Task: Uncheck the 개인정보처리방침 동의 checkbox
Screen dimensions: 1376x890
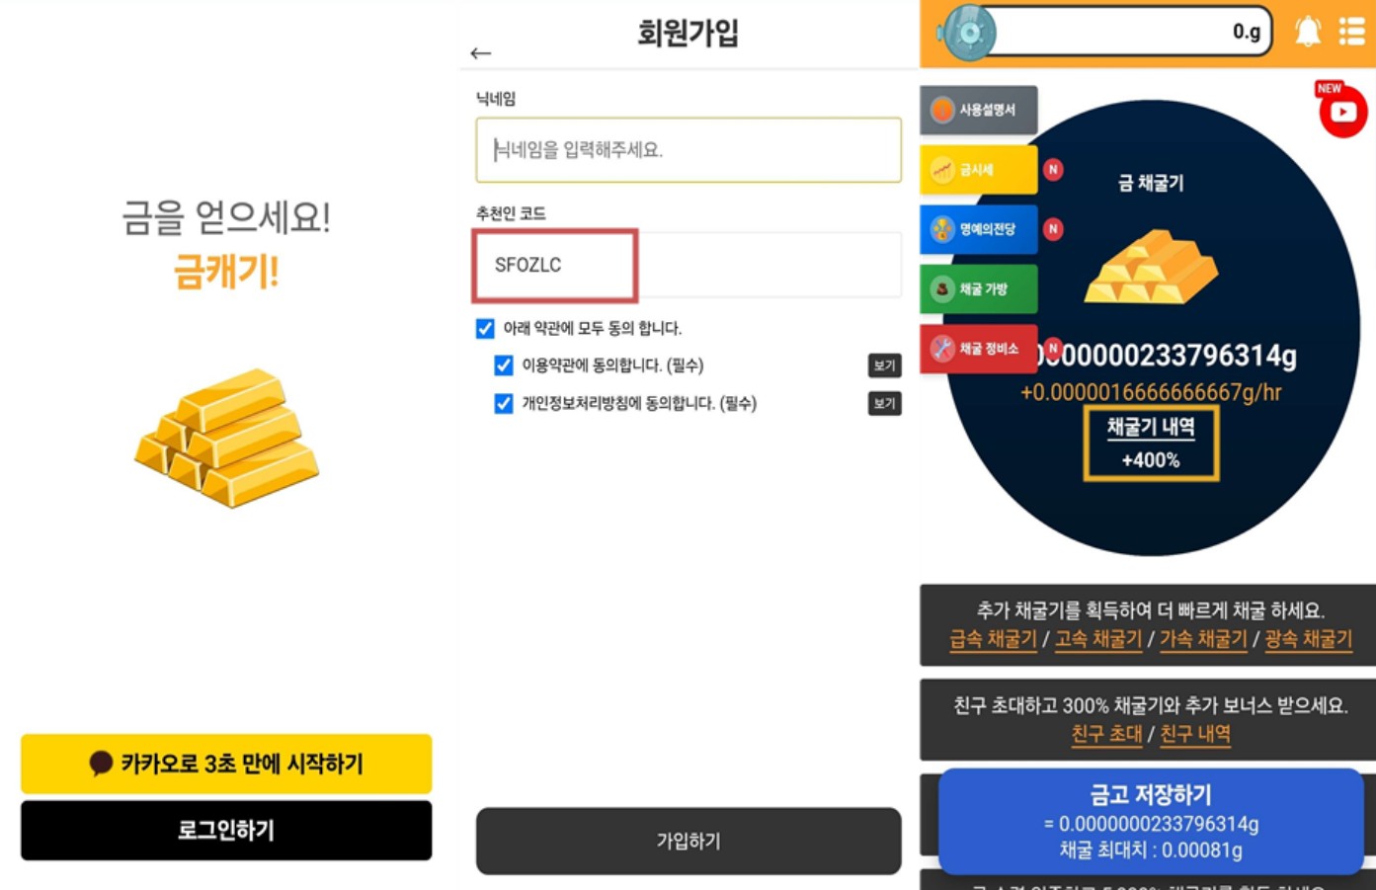Action: pos(504,403)
